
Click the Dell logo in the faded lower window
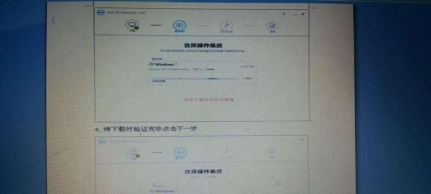click(102, 141)
